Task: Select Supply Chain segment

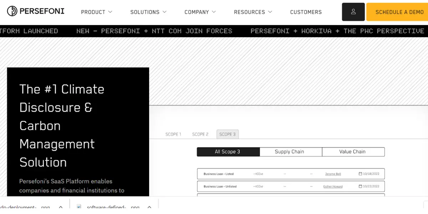Action: coord(291,152)
